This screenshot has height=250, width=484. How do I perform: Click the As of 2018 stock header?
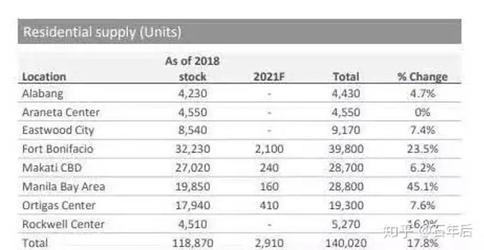[192, 69]
